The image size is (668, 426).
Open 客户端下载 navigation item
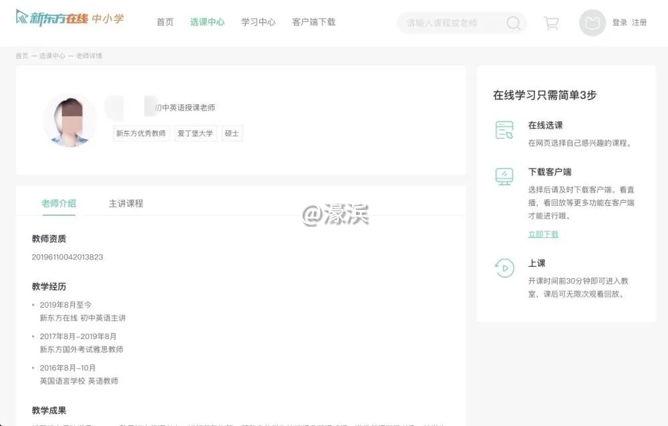click(x=313, y=22)
